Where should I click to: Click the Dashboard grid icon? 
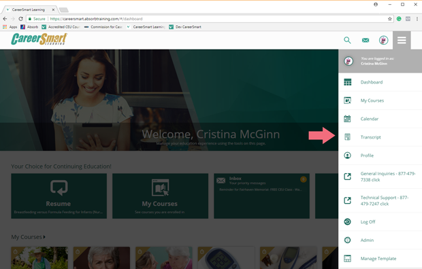tap(347, 82)
